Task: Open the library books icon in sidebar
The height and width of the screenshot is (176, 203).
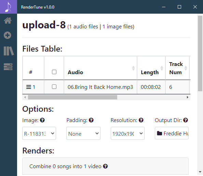Action: [9, 51]
